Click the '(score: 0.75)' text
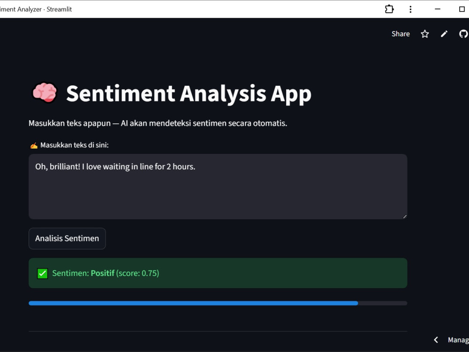 click(x=137, y=273)
